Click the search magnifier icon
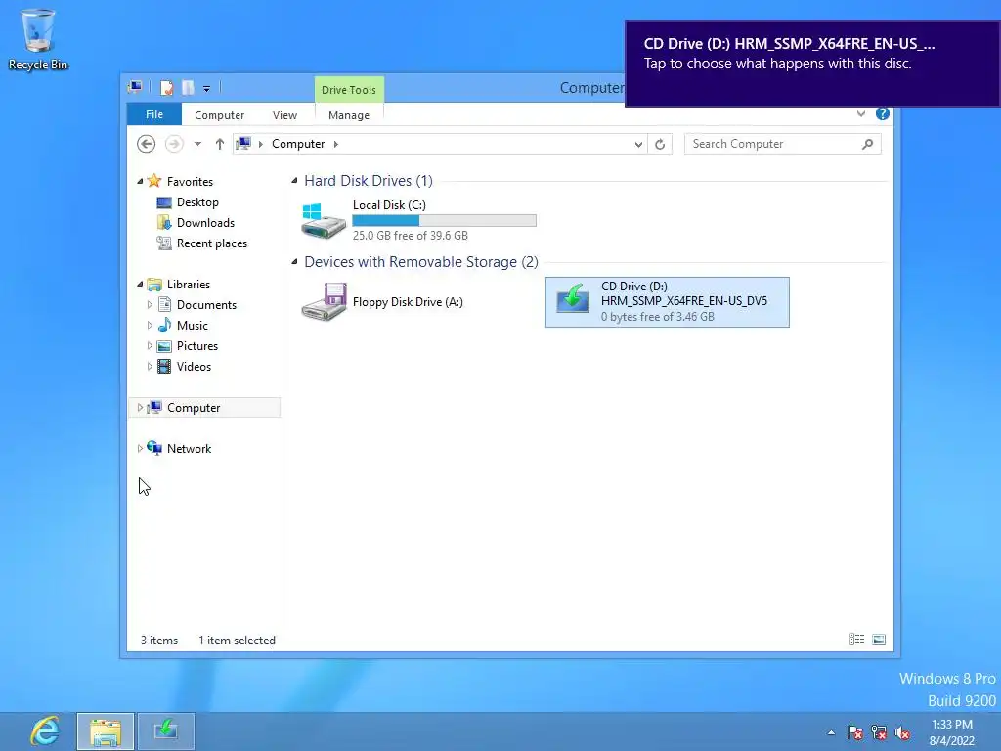Image resolution: width=1001 pixels, height=751 pixels. point(867,144)
